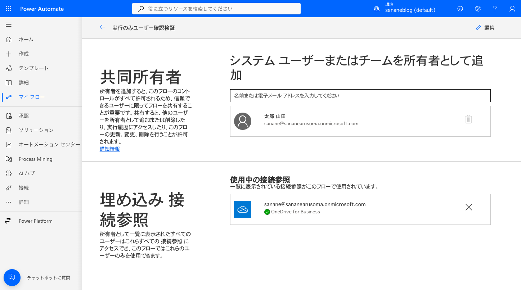The height and width of the screenshot is (290, 521).
Task: Open AI ハブ in the sidebar
Action: pos(27,173)
